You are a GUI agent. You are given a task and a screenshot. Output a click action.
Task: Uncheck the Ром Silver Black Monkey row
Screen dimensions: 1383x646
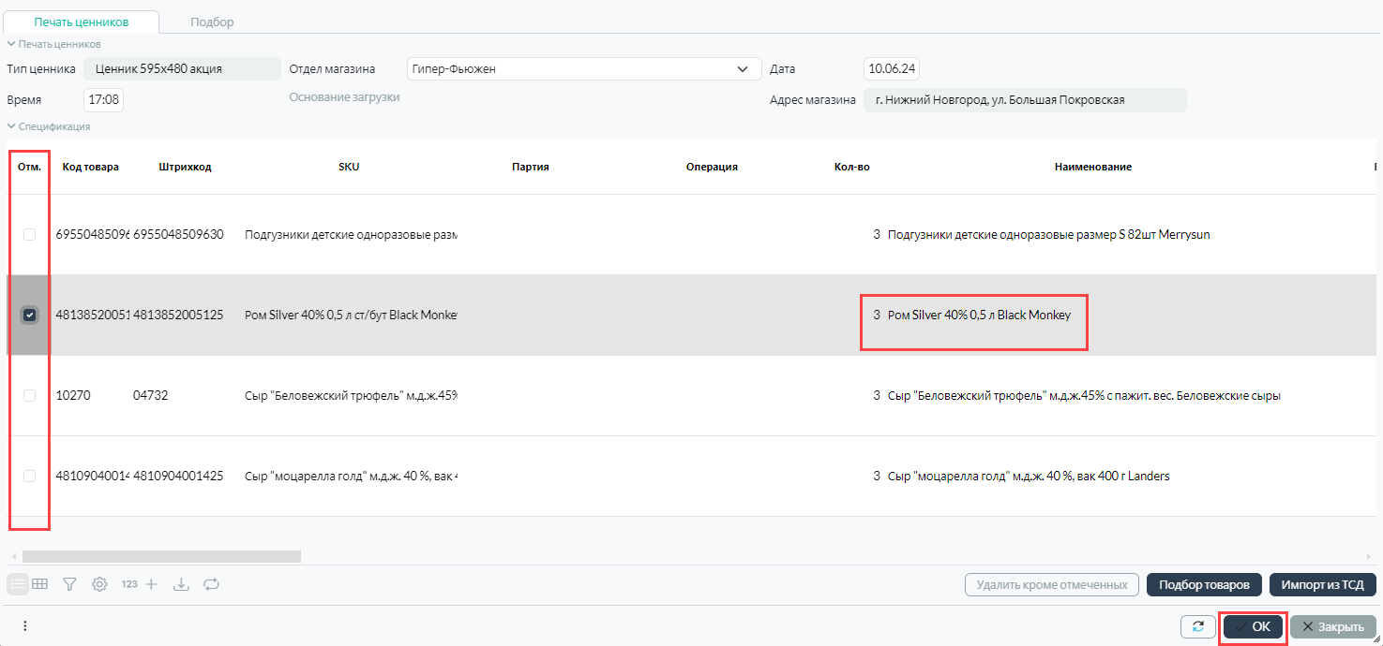point(30,316)
